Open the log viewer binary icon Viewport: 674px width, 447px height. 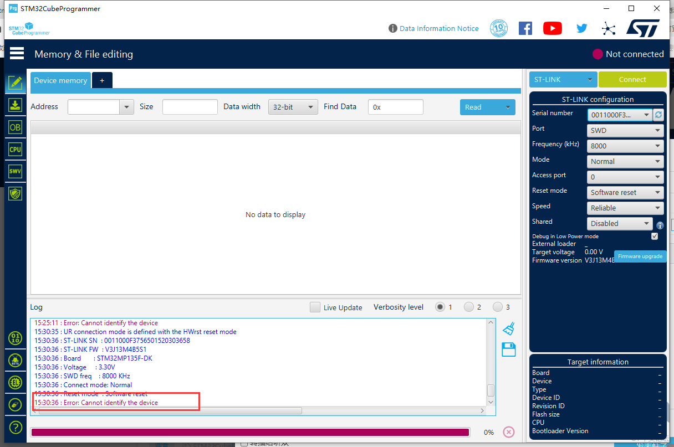(16, 338)
